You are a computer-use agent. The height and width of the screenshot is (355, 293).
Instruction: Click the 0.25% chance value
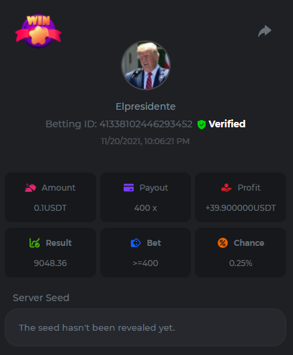pos(241,263)
